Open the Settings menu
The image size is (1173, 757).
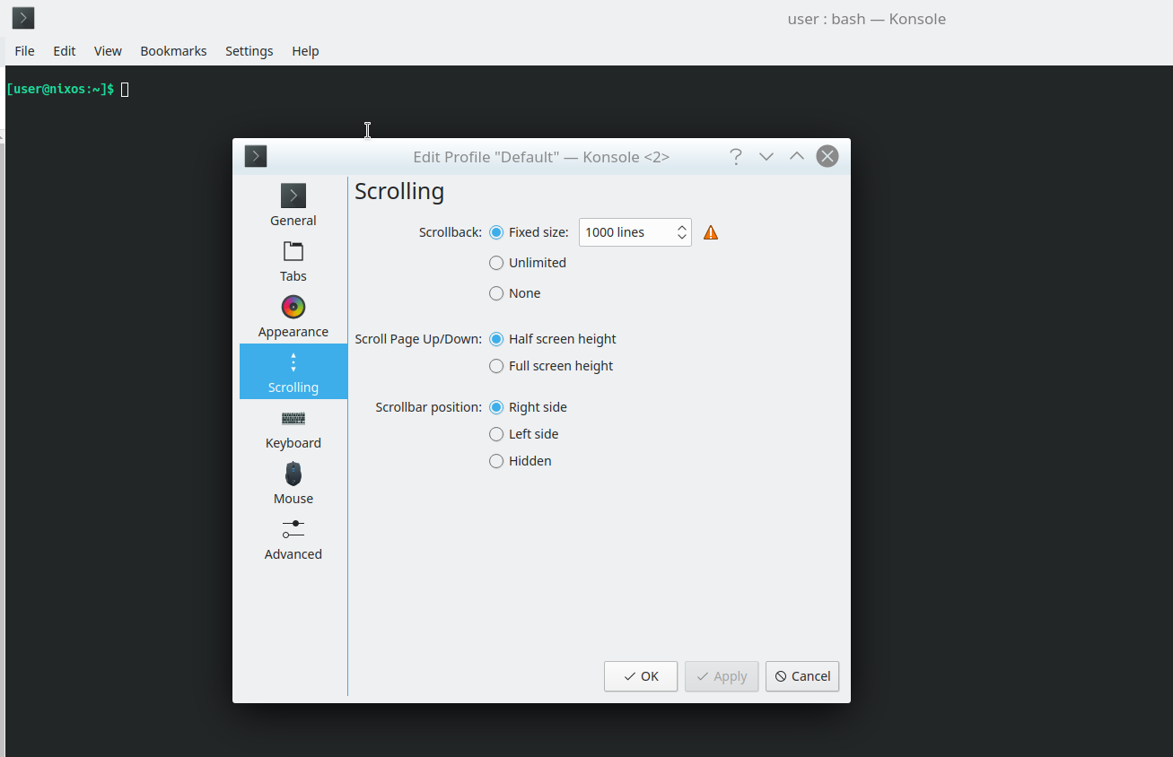point(249,51)
